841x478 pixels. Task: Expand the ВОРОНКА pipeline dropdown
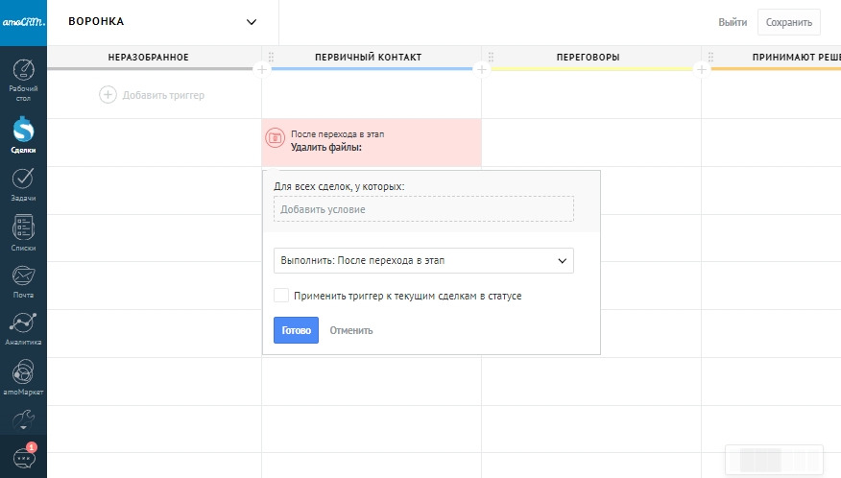coord(252,22)
